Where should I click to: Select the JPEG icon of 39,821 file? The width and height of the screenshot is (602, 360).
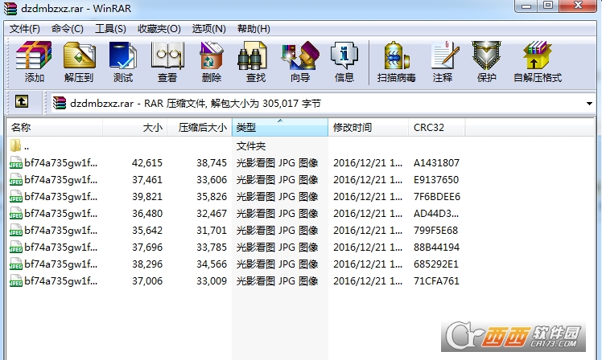pyautogui.click(x=16, y=197)
